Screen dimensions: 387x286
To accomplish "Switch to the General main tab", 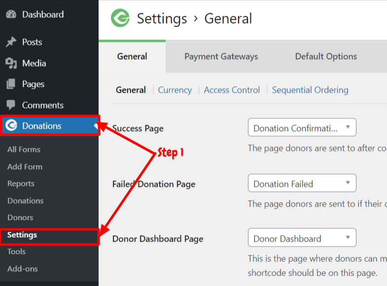I will pos(132,56).
